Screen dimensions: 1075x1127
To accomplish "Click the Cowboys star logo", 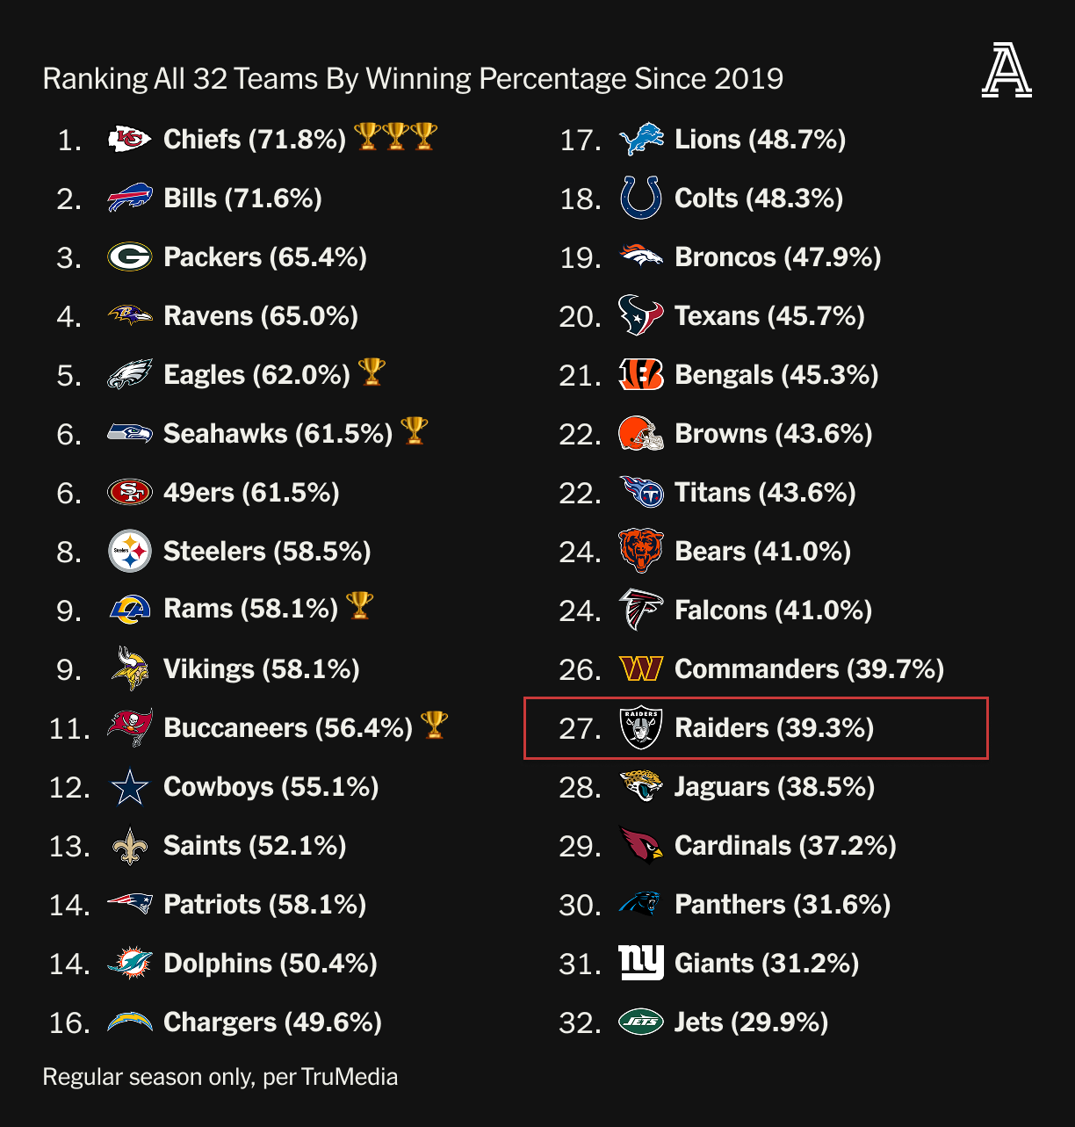I will point(129,786).
